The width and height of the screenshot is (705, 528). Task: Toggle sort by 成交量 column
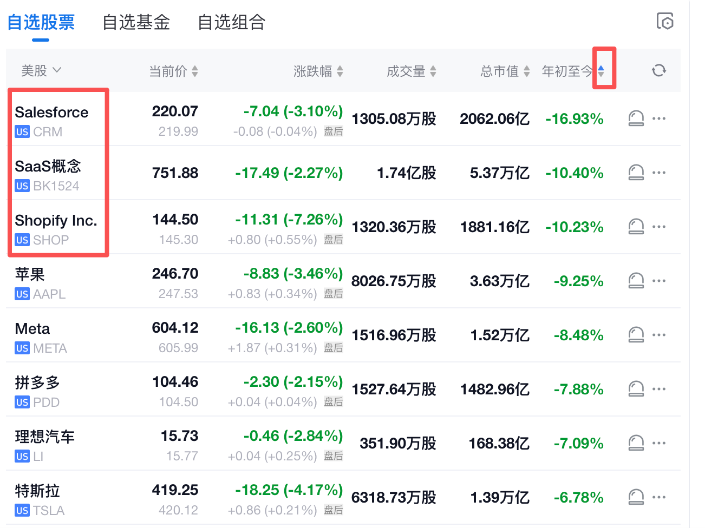[412, 71]
